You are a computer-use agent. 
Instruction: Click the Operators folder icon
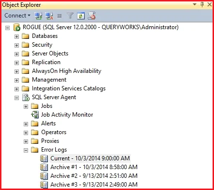tap(35, 132)
